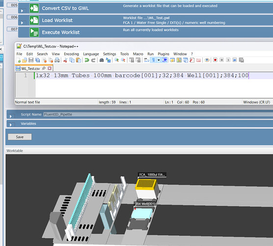Open the Document Map icon
The width and height of the screenshot is (273, 246).
pos(179,60)
